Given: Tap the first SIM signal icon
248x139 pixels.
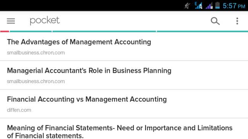Looking at the screenshot, I should [x=198, y=6].
